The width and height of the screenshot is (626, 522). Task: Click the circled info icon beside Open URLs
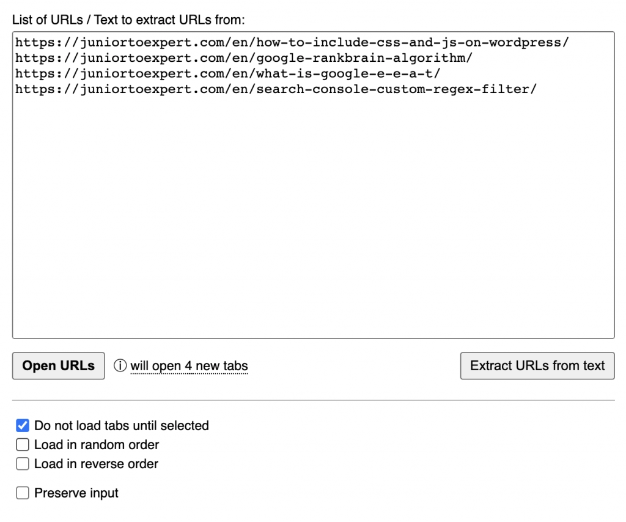click(x=122, y=365)
